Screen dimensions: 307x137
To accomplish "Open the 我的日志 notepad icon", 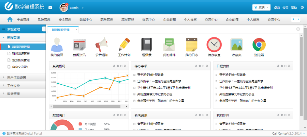I will point(192,45).
